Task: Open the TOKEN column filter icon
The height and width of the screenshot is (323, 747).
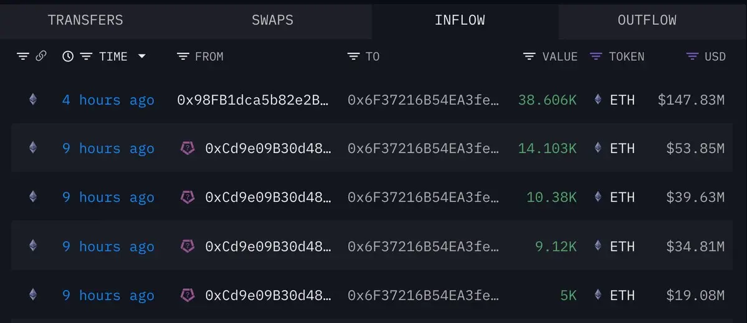Action: [596, 57]
